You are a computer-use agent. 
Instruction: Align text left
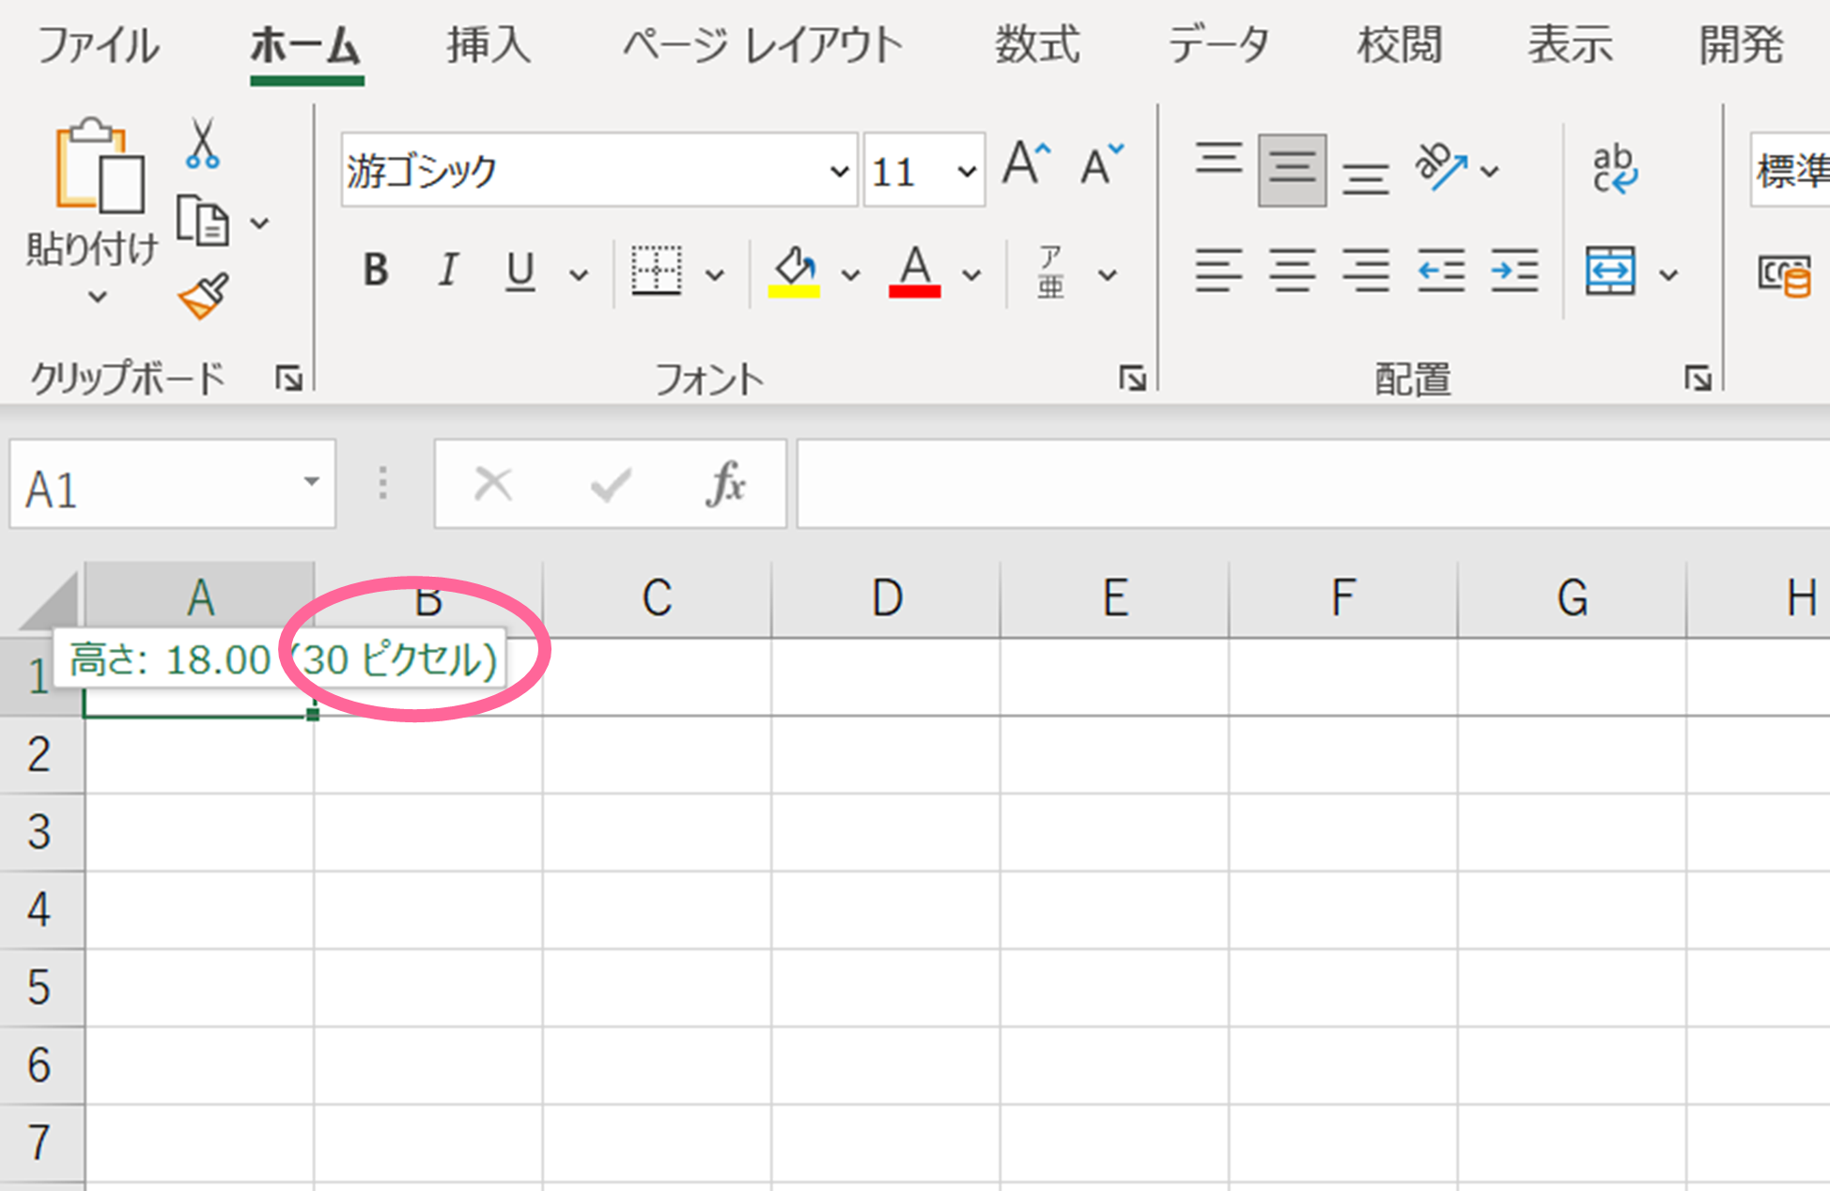point(1218,271)
